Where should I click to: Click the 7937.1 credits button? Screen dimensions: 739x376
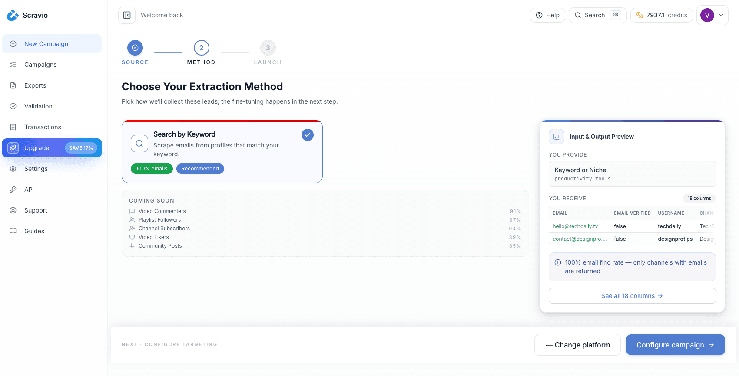[661, 15]
